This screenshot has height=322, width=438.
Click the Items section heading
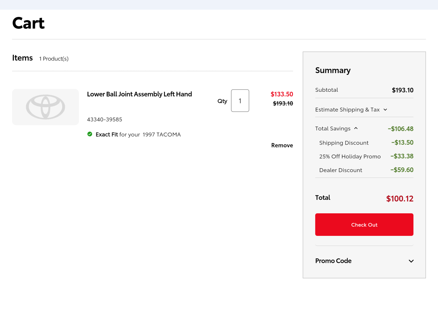click(22, 58)
